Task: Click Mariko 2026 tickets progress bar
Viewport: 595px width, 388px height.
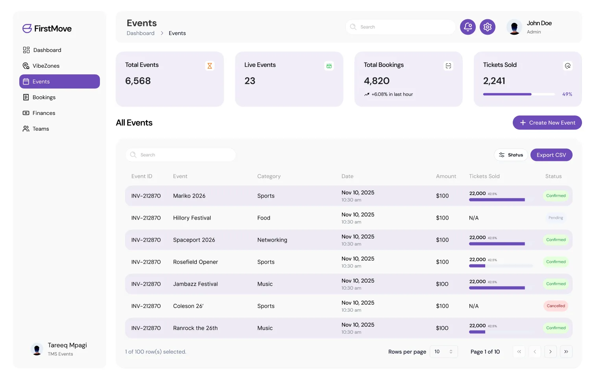Action: 501,200
